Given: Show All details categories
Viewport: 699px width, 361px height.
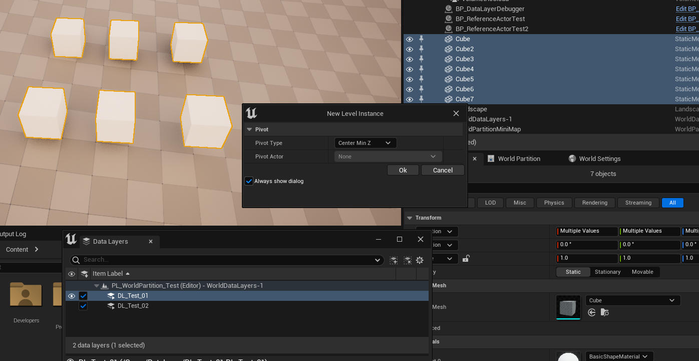Looking at the screenshot, I should 672,203.
